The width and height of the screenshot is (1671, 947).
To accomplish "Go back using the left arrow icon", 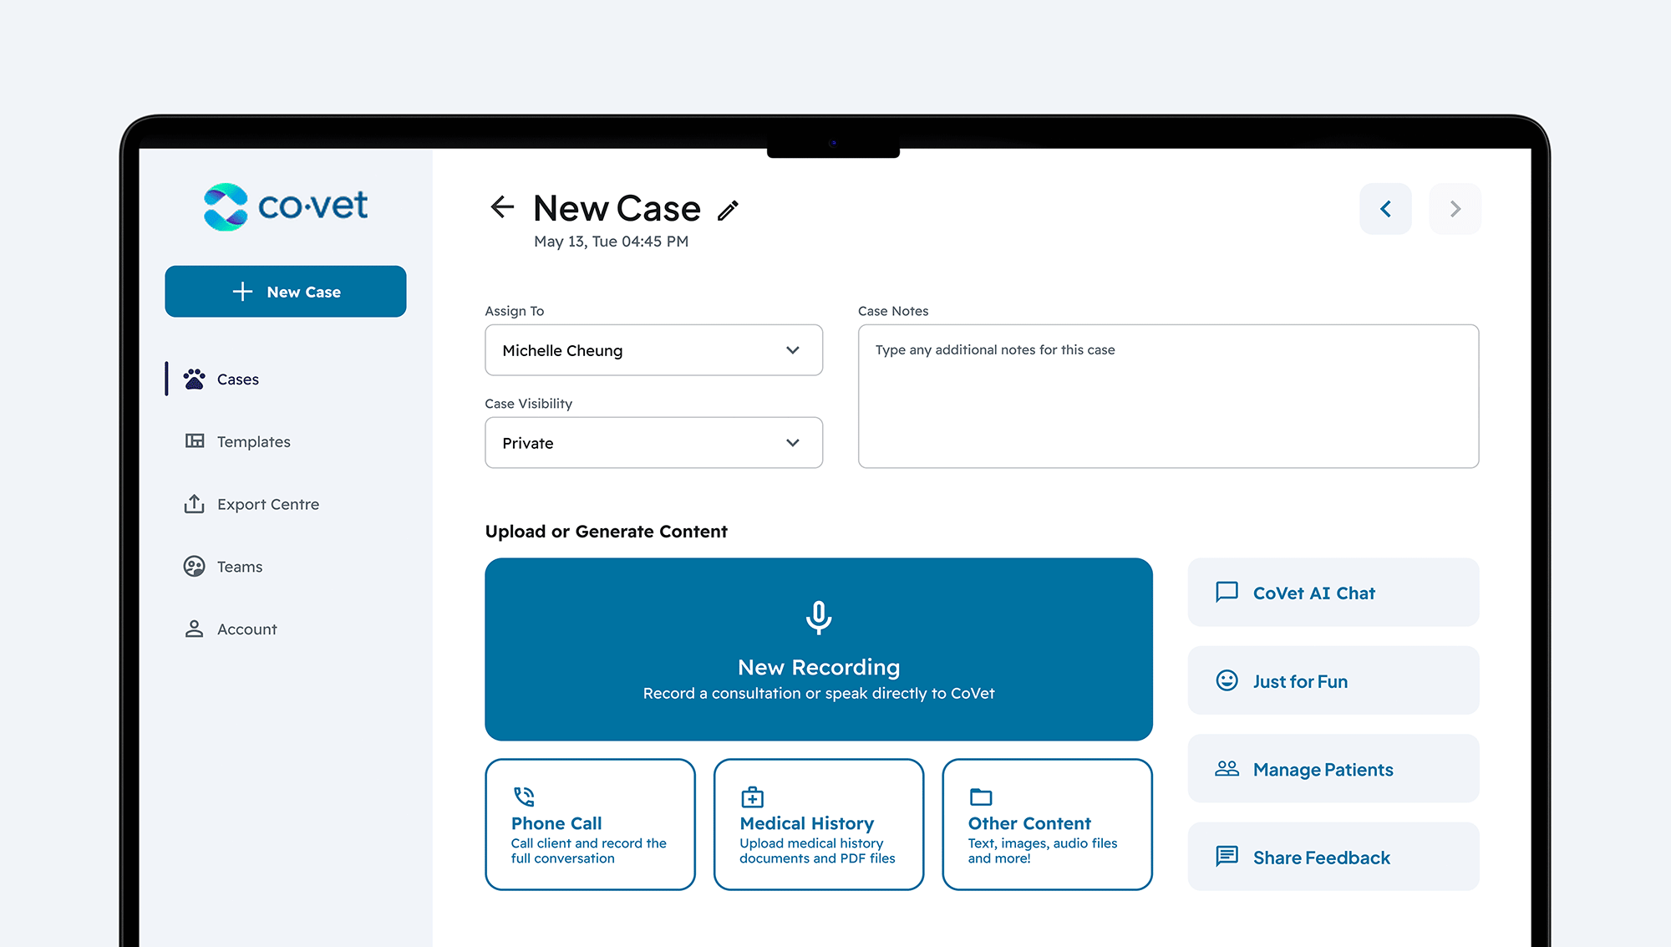I will point(502,206).
